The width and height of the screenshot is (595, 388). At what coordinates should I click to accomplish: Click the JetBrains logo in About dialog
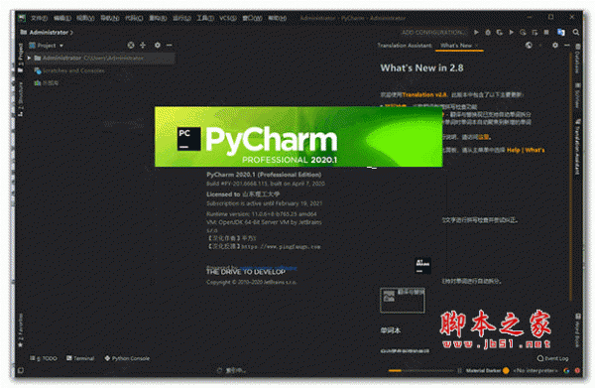tap(422, 266)
